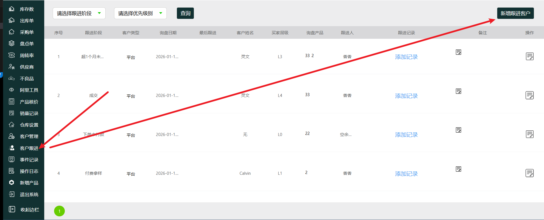The height and width of the screenshot is (220, 544).
Task: Click the 产品核价 calculator icon
Action: pyautogui.click(x=12, y=101)
